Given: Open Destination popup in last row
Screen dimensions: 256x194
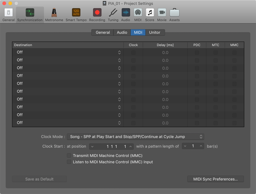Looking at the screenshot, I should 68,123.
